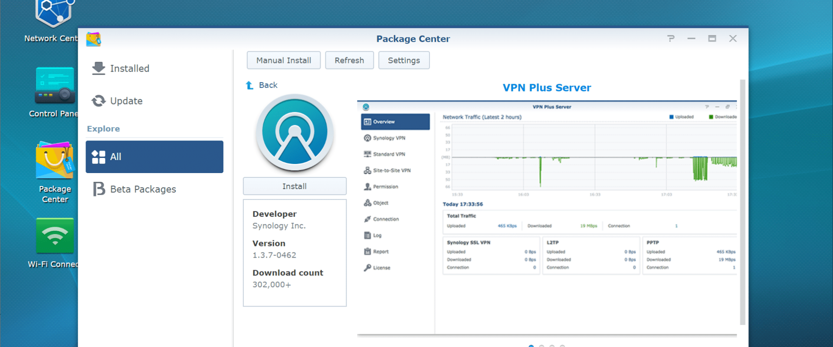
Task: Select the Installed sidebar item
Action: pyautogui.click(x=154, y=69)
